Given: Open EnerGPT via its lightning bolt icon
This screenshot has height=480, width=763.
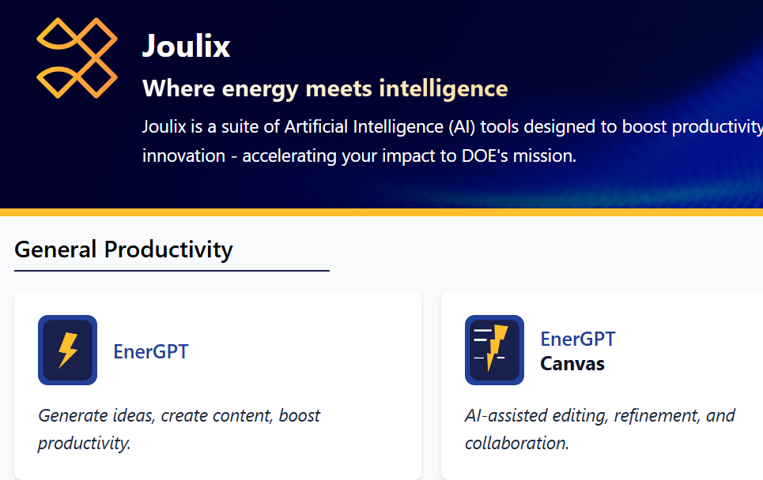Looking at the screenshot, I should tap(67, 350).
